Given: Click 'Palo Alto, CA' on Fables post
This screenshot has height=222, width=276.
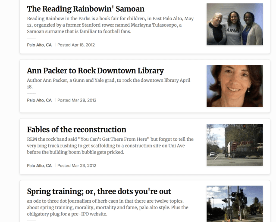Looking at the screenshot, I should (39, 166).
